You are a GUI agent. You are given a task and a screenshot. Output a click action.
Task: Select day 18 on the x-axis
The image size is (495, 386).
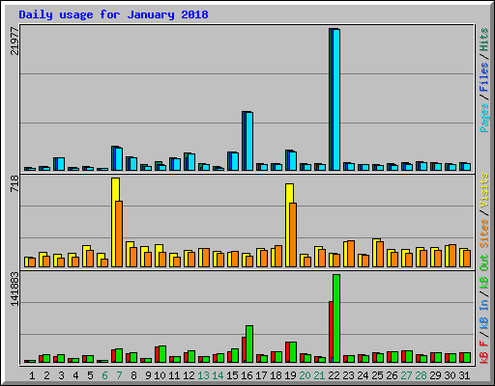pyautogui.click(x=276, y=375)
